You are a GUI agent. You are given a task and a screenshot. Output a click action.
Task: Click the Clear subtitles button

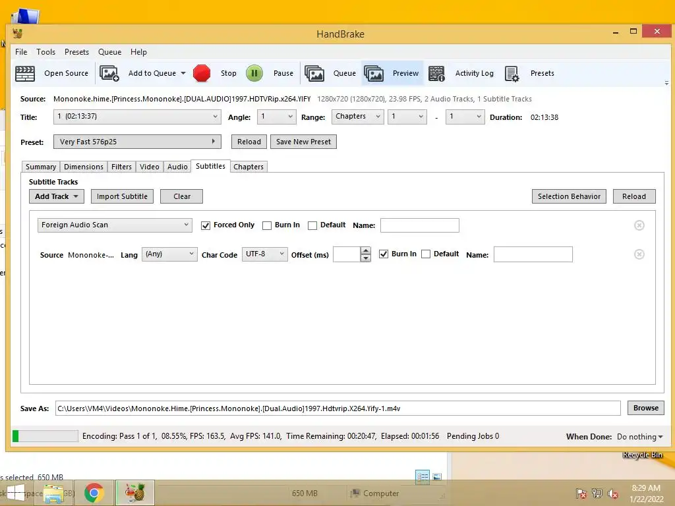[182, 196]
